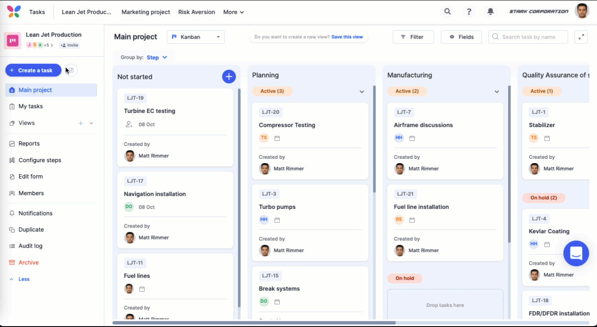Screen dimensions: 597x327
Task: Click the Not started column vertical scrollbar
Action: [239, 197]
